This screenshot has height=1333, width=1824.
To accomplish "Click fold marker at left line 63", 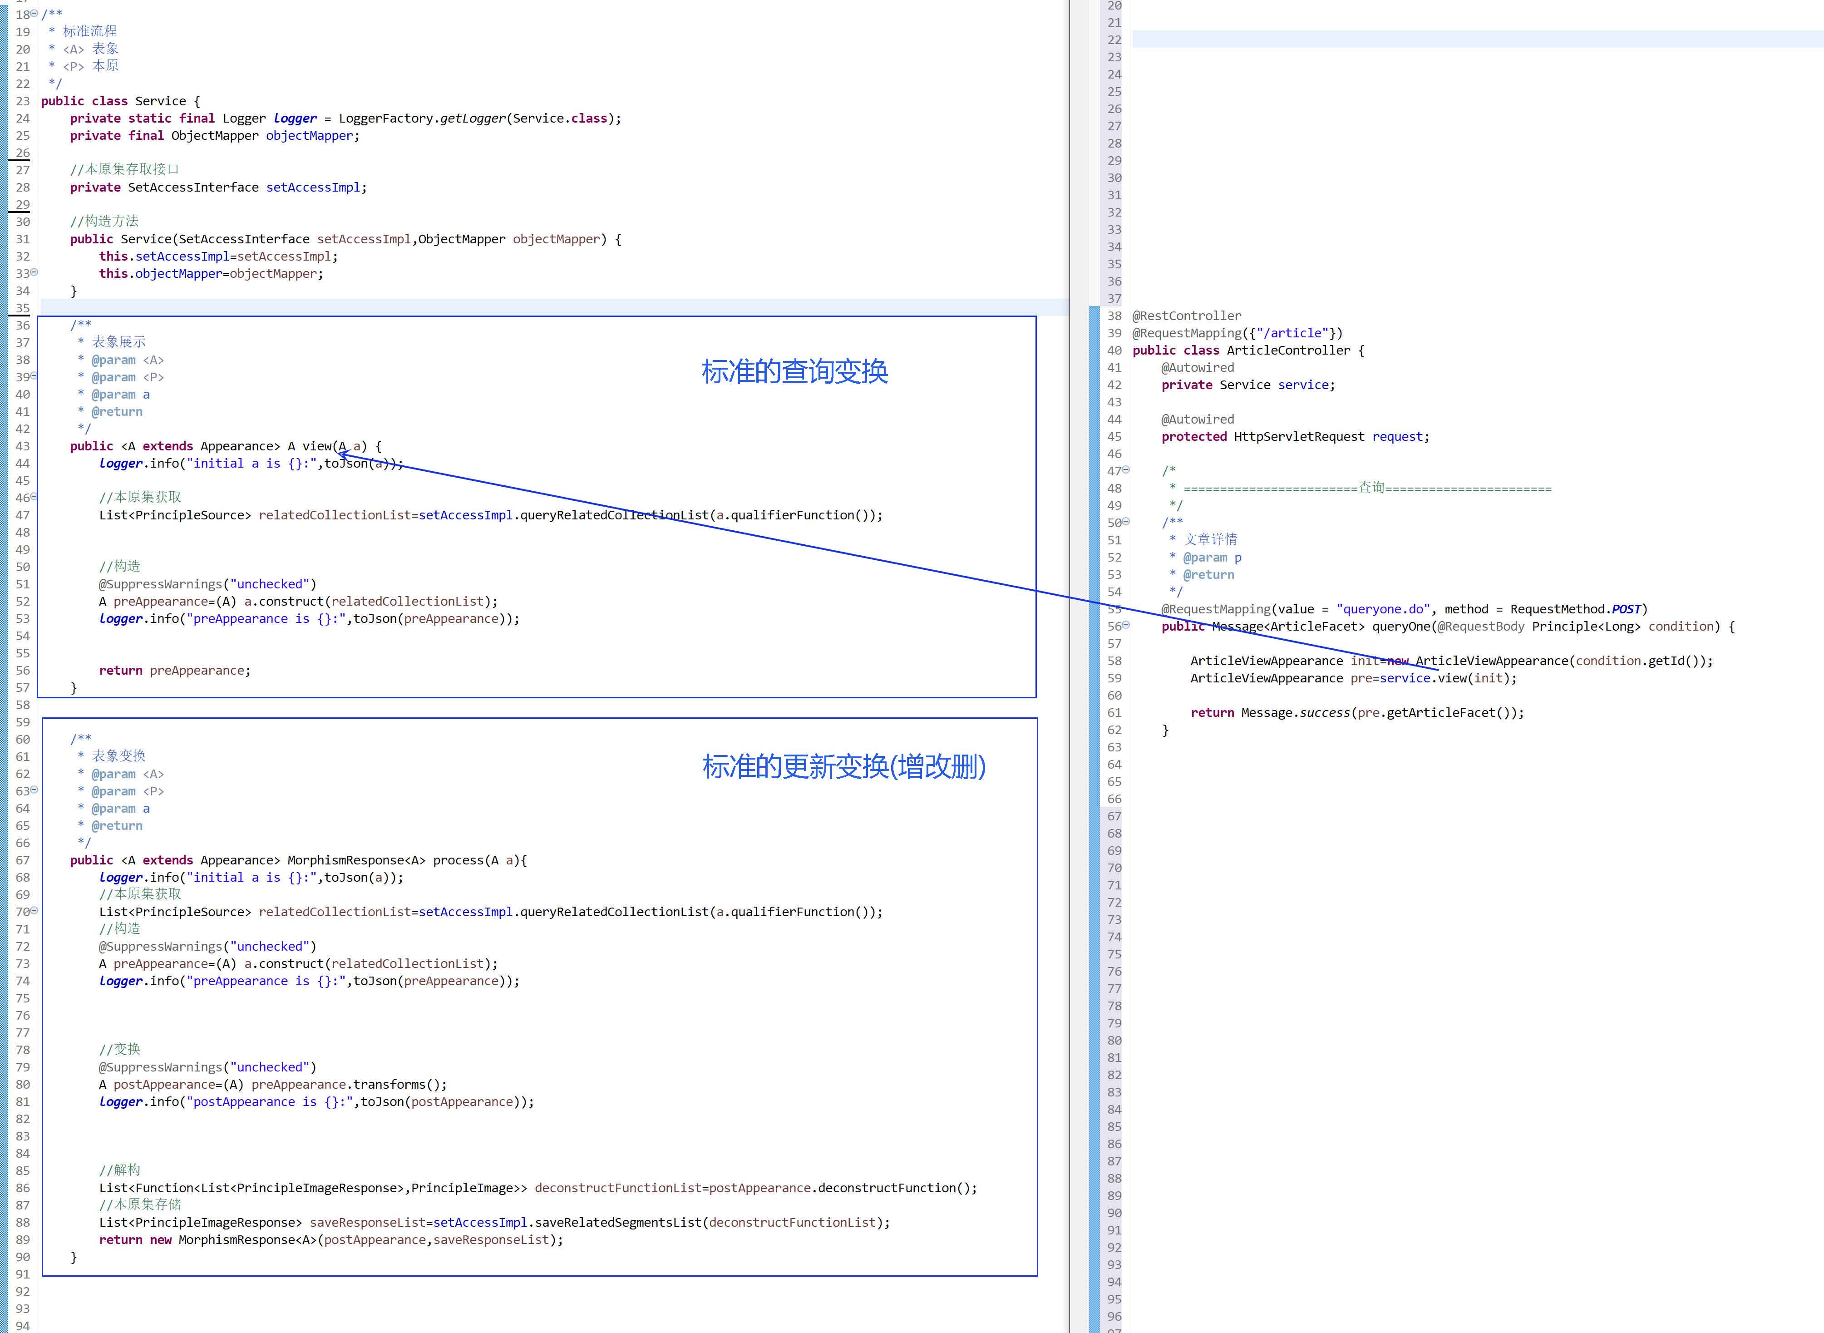I will pyautogui.click(x=34, y=790).
